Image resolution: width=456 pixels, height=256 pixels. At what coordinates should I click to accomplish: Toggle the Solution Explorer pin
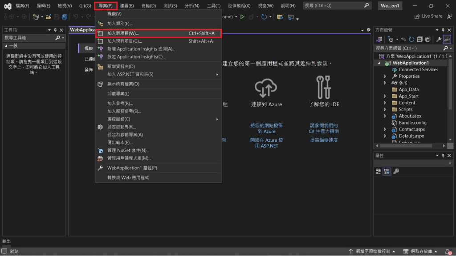tap(443, 30)
